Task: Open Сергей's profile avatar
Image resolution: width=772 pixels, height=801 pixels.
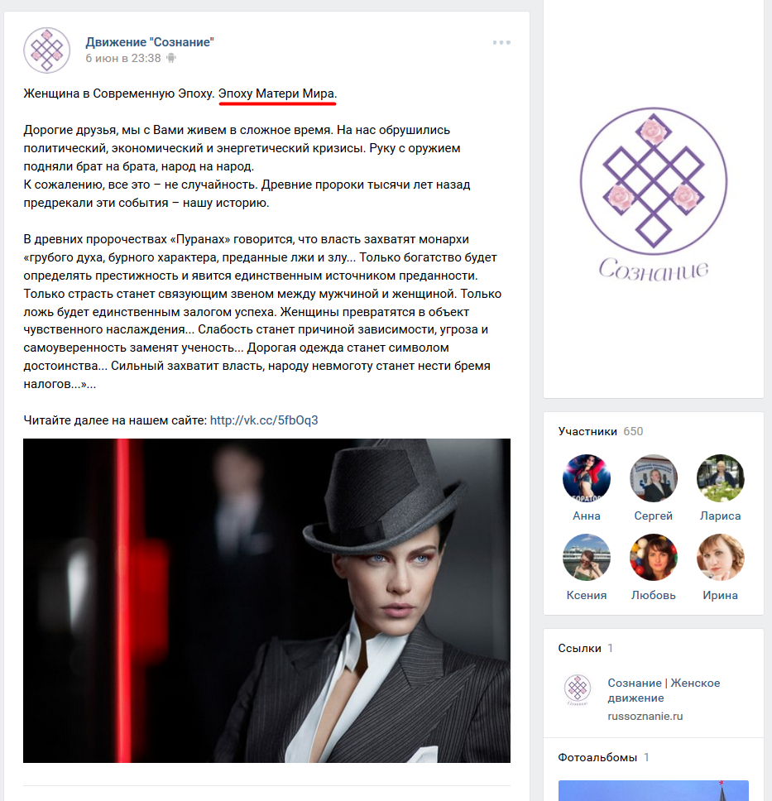Action: coord(654,478)
